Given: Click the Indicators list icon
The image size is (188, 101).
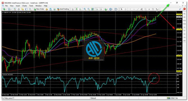Looking at the screenshot, I should click(x=106, y=9).
